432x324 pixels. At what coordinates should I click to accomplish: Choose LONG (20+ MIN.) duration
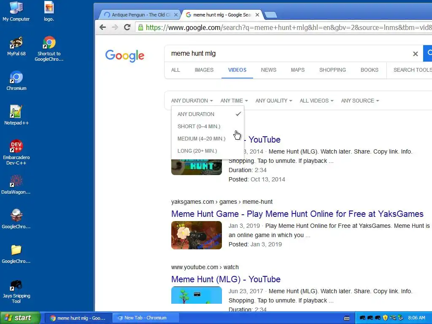208,151
